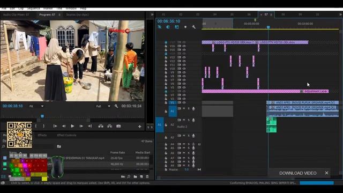Sort the Project list by Name column

coord(13,152)
